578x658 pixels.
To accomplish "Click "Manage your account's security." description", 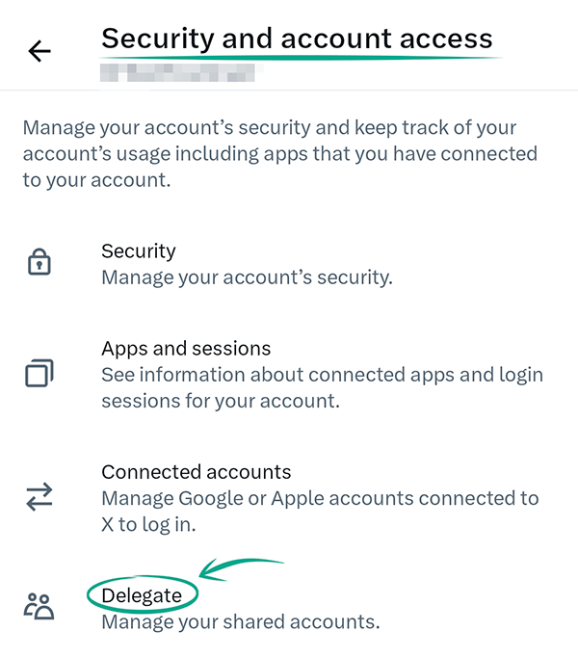I will click(x=247, y=278).
